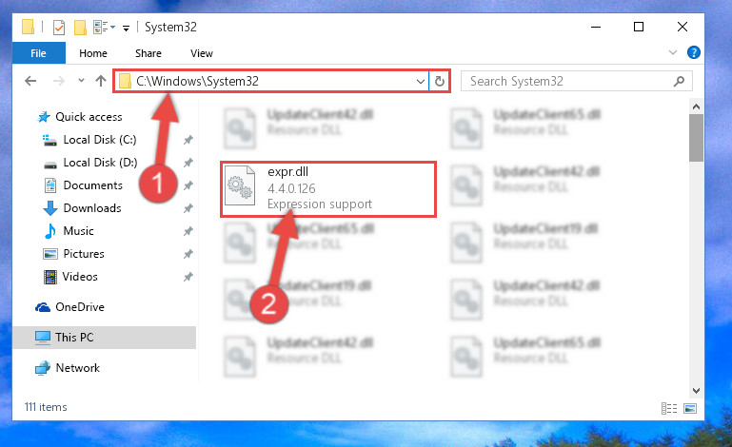This screenshot has height=447, width=732.
Task: Unpin Documents using its pin icon
Action: tap(188, 185)
